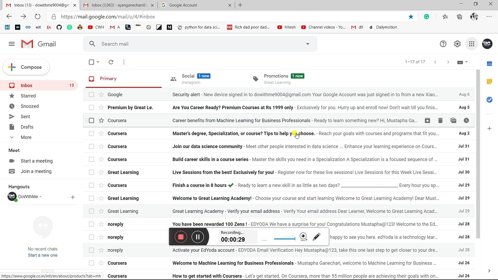Expand the More section in sidebar
The image size is (498, 280).
pos(26,137)
